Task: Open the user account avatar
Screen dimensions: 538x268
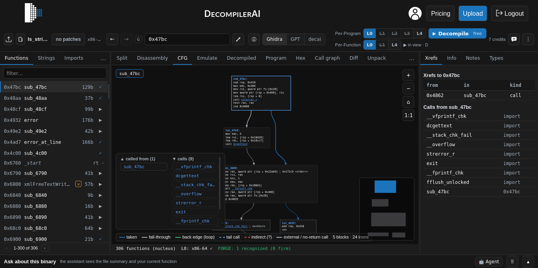Action: [x=415, y=13]
